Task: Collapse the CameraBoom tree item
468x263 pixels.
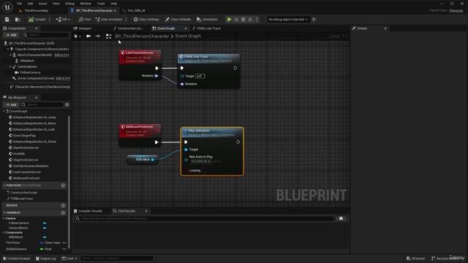Action: [10, 66]
